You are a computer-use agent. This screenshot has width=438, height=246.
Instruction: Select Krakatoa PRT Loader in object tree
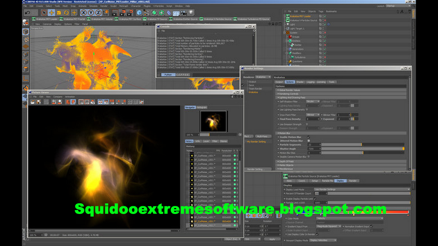point(300,16)
